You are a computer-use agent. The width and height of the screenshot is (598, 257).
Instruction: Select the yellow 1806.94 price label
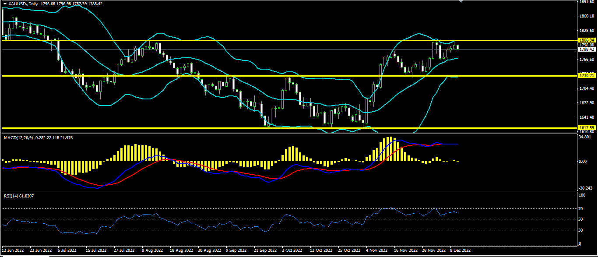(x=586, y=40)
